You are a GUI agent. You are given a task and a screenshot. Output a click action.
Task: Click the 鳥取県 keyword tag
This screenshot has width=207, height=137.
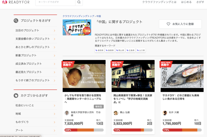100,50
